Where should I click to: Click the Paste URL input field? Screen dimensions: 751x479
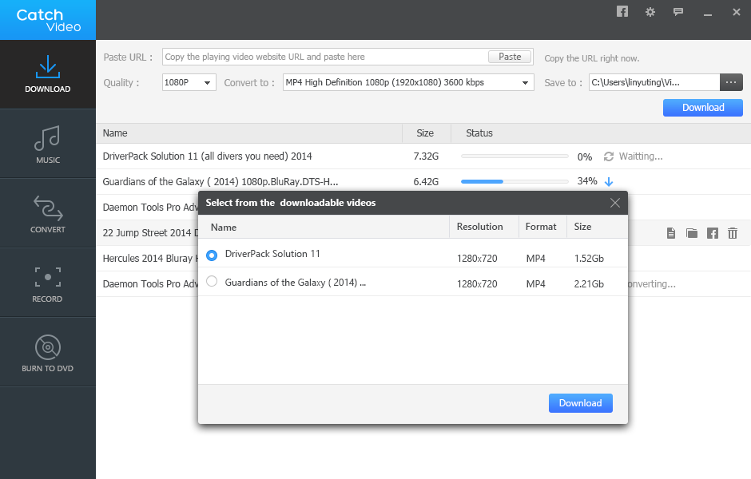tap(324, 57)
